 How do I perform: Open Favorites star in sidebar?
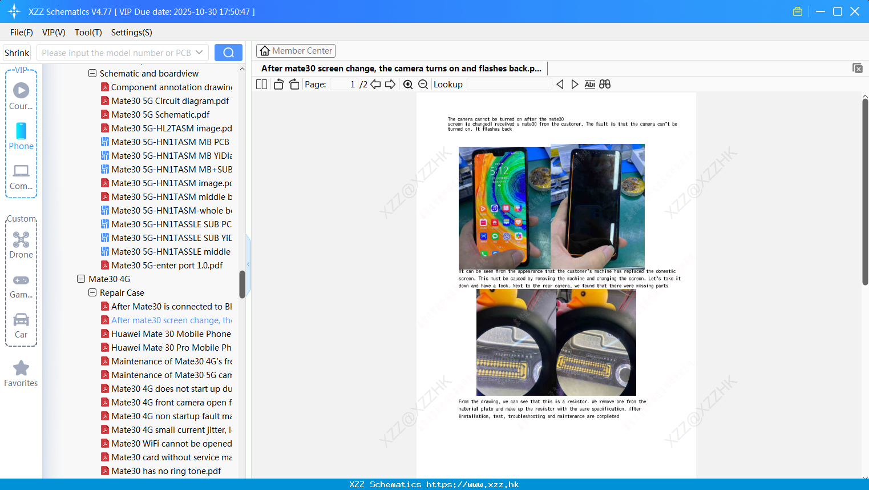tap(21, 373)
